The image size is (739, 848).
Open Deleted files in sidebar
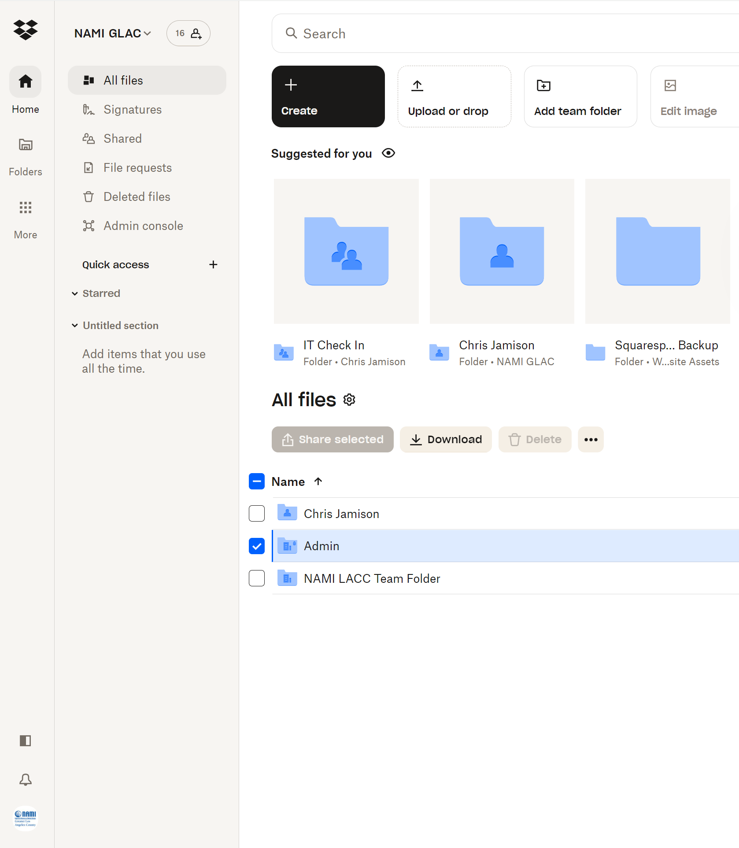point(137,197)
